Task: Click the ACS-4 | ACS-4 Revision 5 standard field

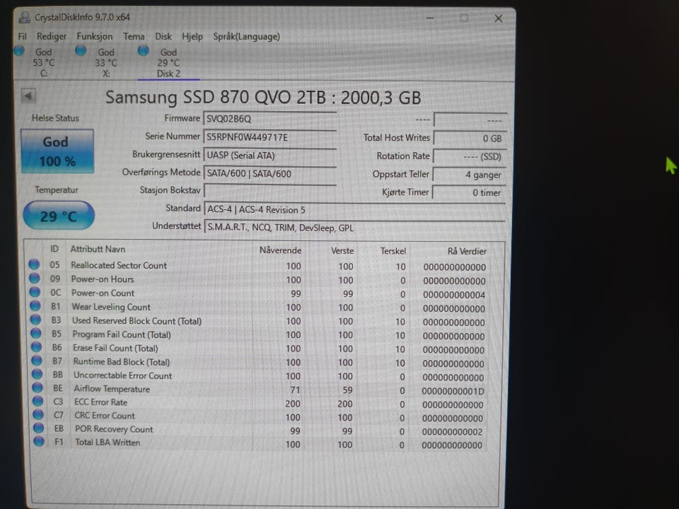Action: pos(354,209)
